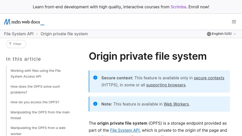Open Origin private file system breadcrumb
Image resolution: width=242 pixels, height=136 pixels.
click(x=64, y=34)
